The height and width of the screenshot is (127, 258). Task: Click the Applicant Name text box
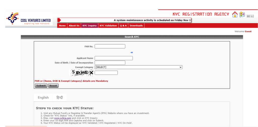point(114,58)
